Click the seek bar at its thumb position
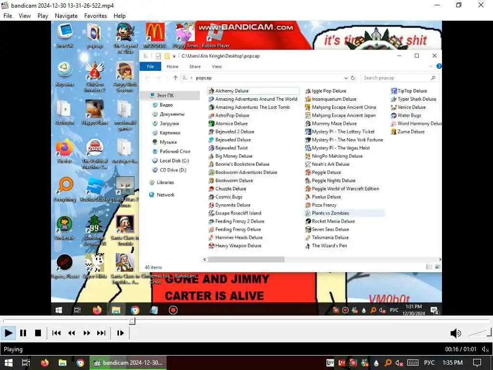The height and width of the screenshot is (370, 493). (x=132, y=321)
